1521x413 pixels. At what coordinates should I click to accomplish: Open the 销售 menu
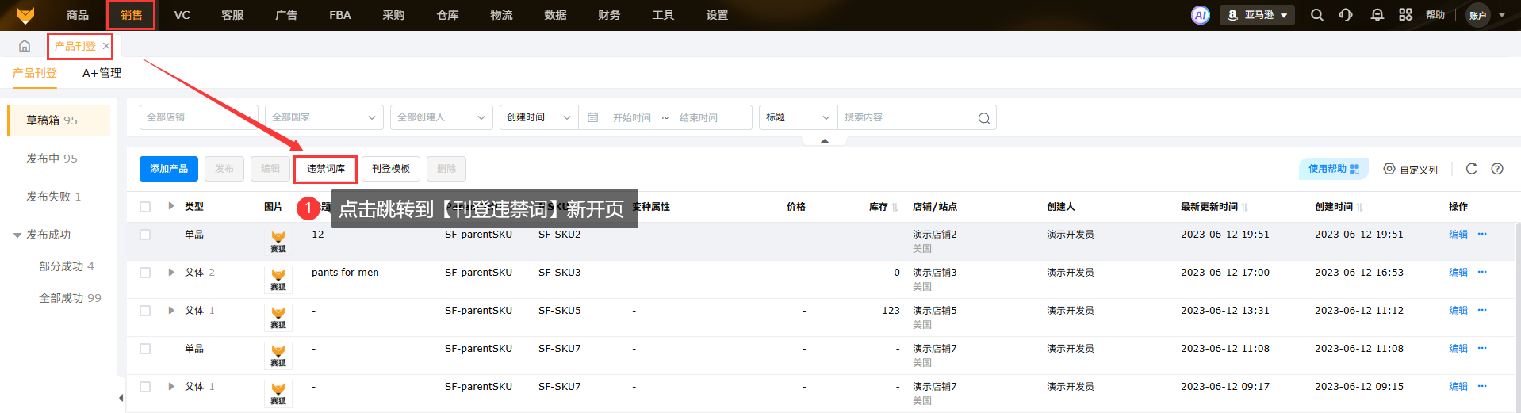point(132,15)
